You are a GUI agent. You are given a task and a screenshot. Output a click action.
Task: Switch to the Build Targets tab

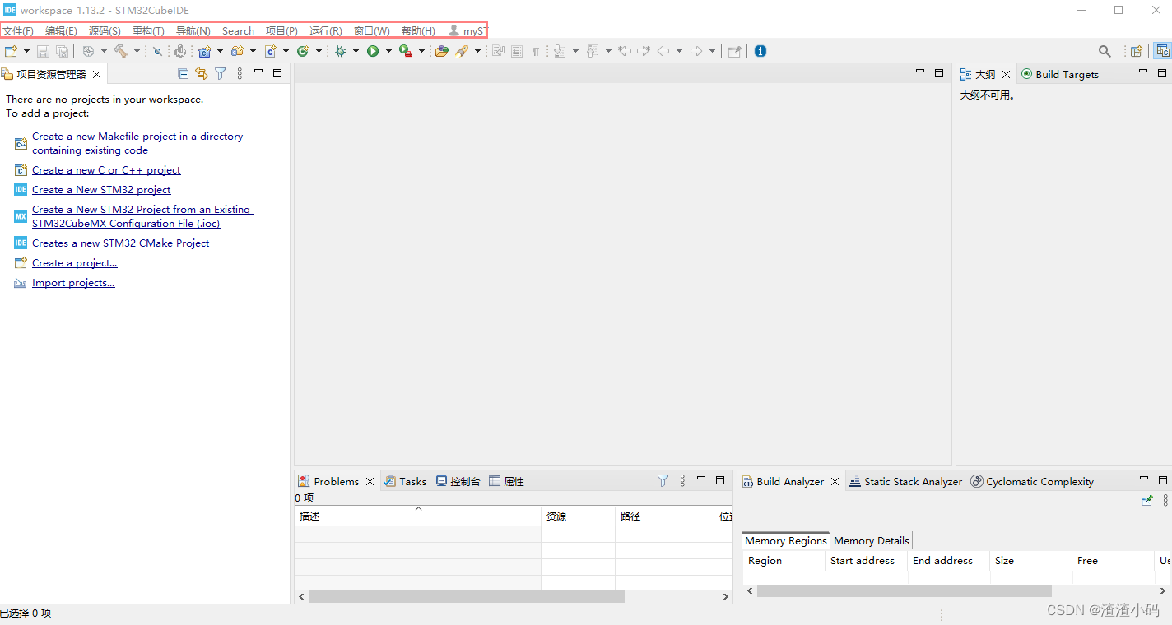point(1060,74)
